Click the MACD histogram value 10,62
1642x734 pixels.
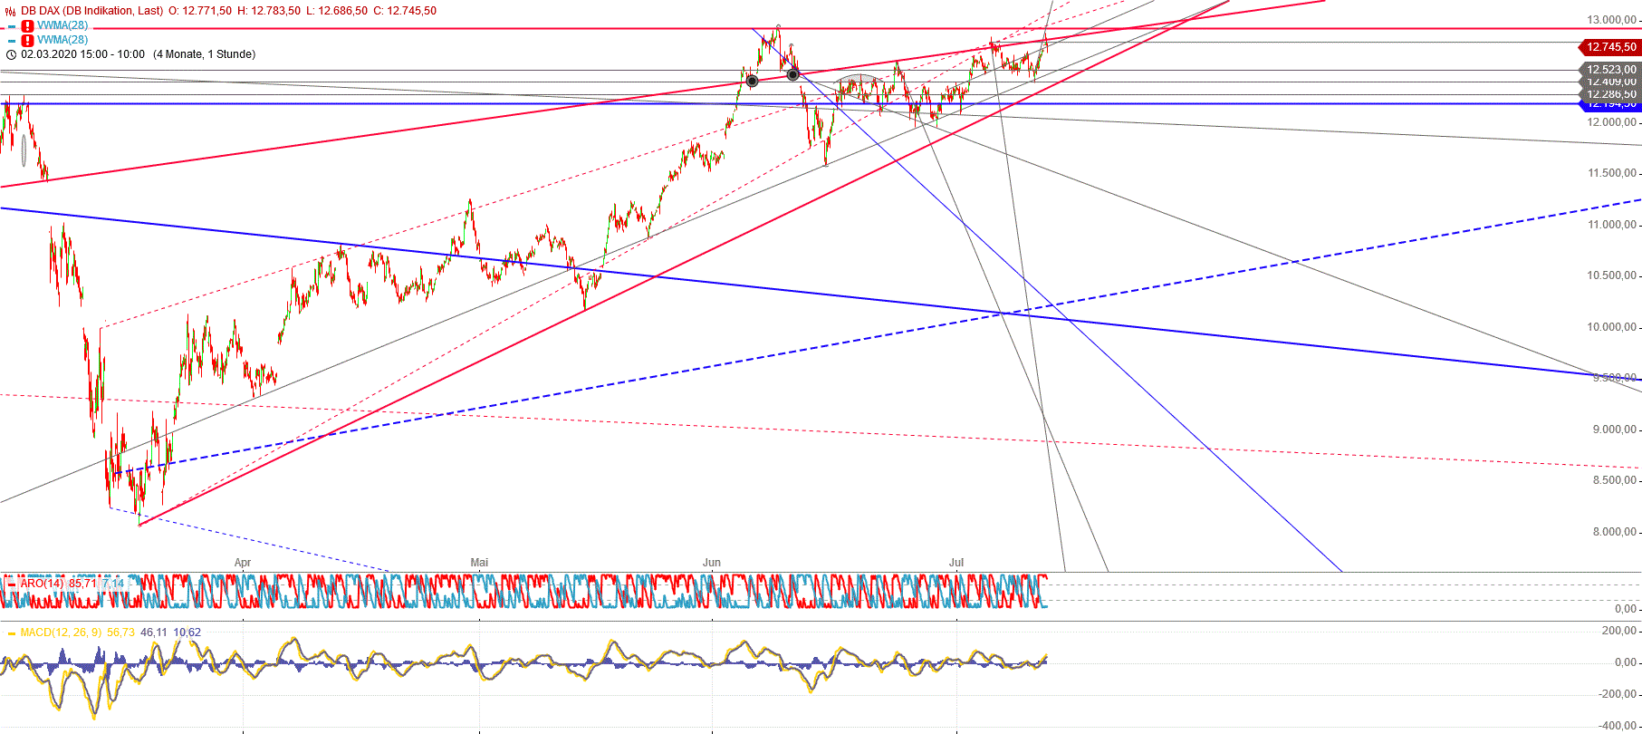point(187,633)
